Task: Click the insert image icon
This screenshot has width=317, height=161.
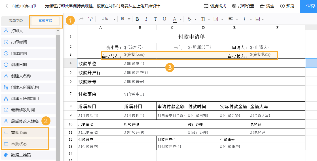Action: [x=258, y=19]
